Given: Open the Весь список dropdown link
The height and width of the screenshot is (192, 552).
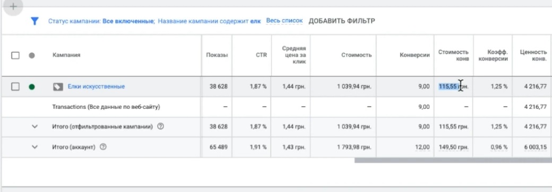Looking at the screenshot, I should pos(284,21).
